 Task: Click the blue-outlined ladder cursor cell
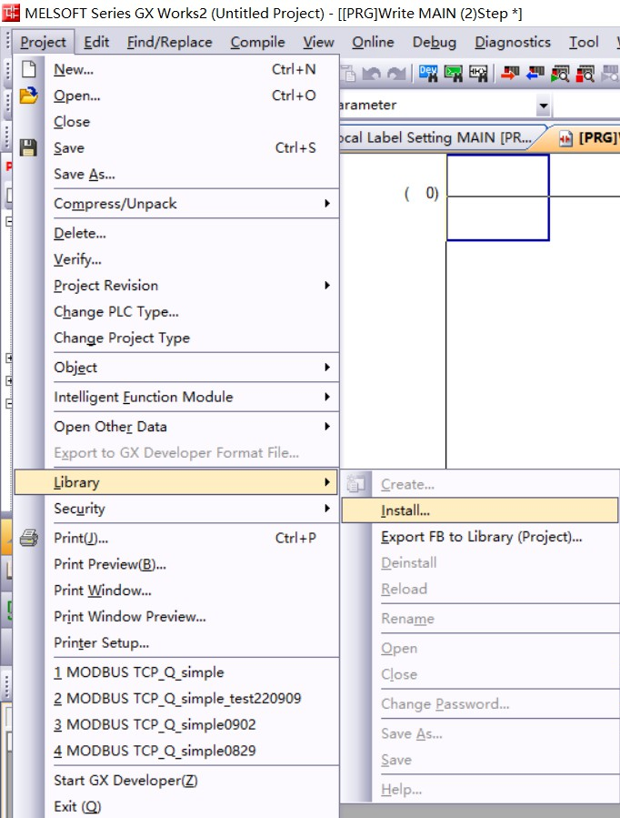pos(497,197)
